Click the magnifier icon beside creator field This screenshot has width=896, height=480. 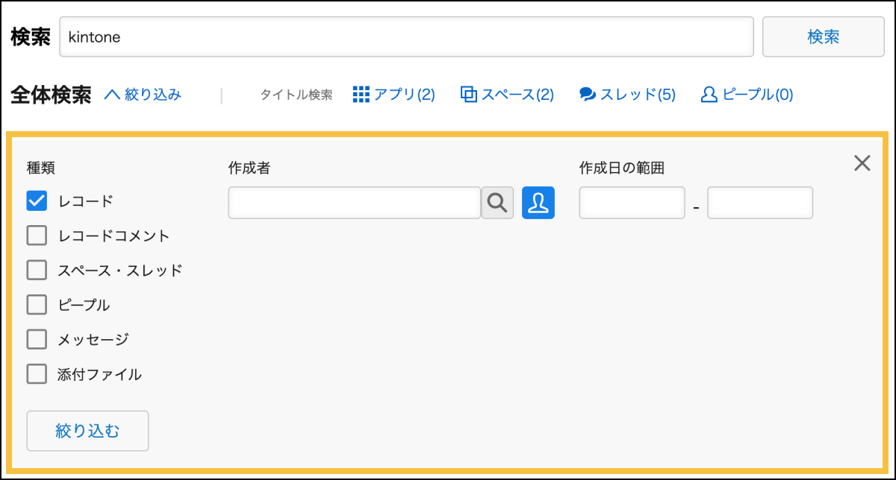tap(497, 203)
